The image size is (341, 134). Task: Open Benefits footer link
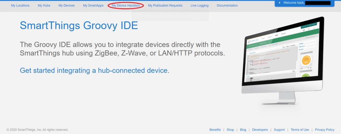click(215, 130)
